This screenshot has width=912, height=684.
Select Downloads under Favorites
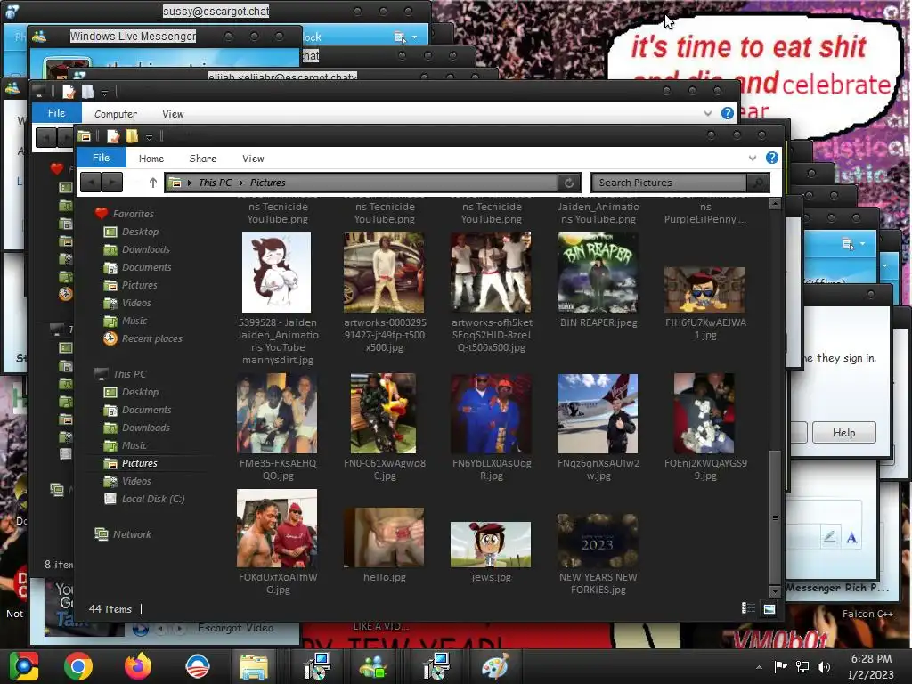point(146,249)
